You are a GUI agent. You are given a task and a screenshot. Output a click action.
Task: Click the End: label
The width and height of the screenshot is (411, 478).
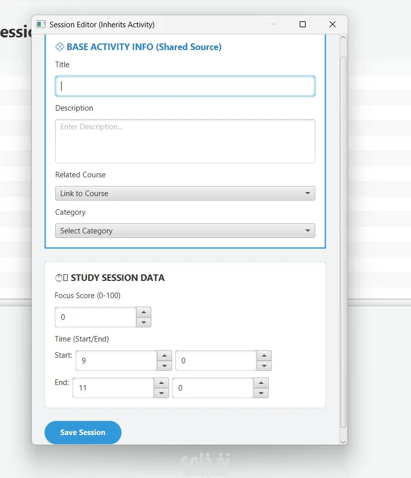coord(62,383)
